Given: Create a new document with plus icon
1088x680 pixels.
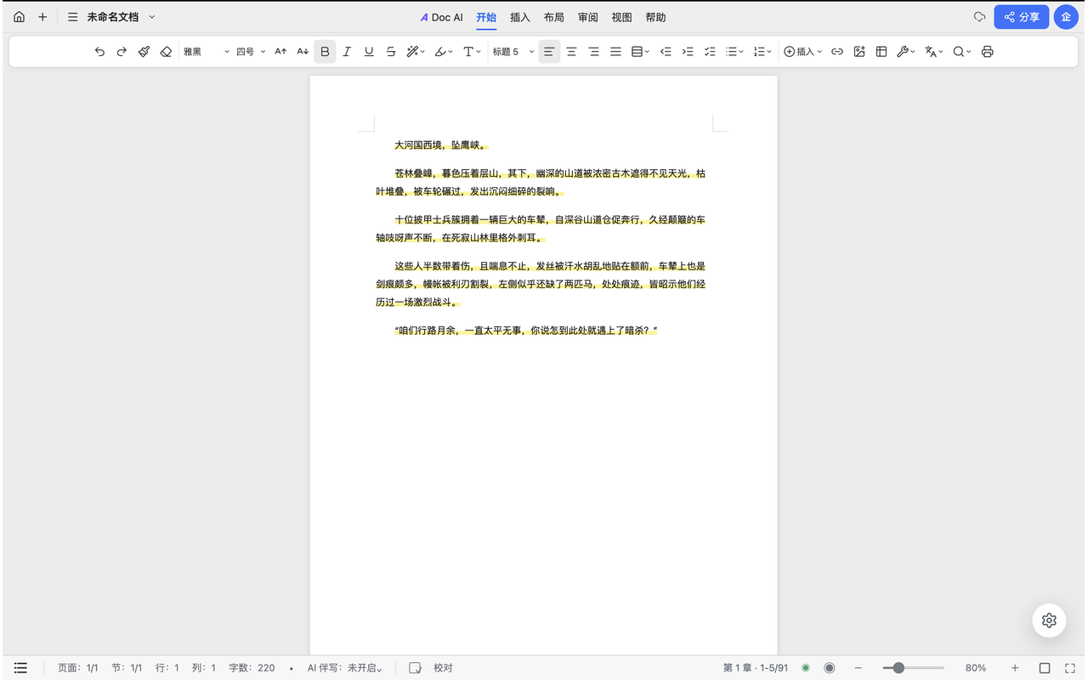Looking at the screenshot, I should coord(42,17).
